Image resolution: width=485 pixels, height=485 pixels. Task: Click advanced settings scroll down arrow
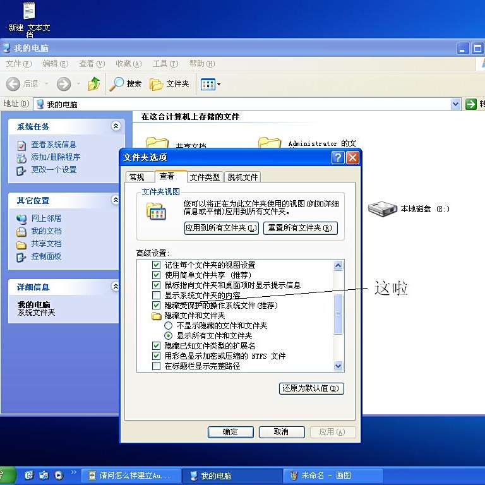[x=338, y=366]
